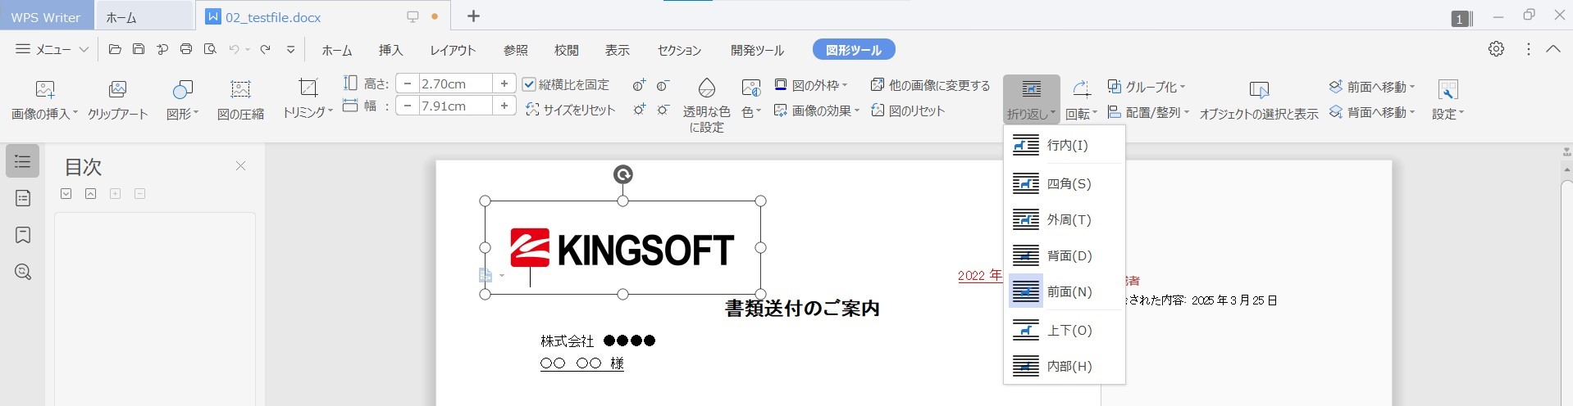Click the increase brightness icon
Screen dimensions: 1573x406
640,109
